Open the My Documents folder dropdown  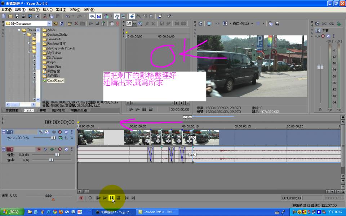[x=50, y=24]
